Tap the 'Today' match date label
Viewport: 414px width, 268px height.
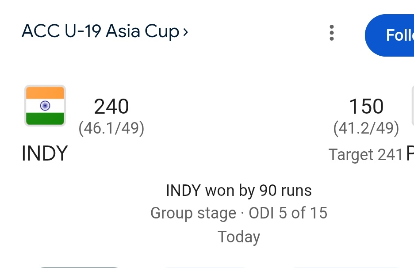[x=239, y=237]
